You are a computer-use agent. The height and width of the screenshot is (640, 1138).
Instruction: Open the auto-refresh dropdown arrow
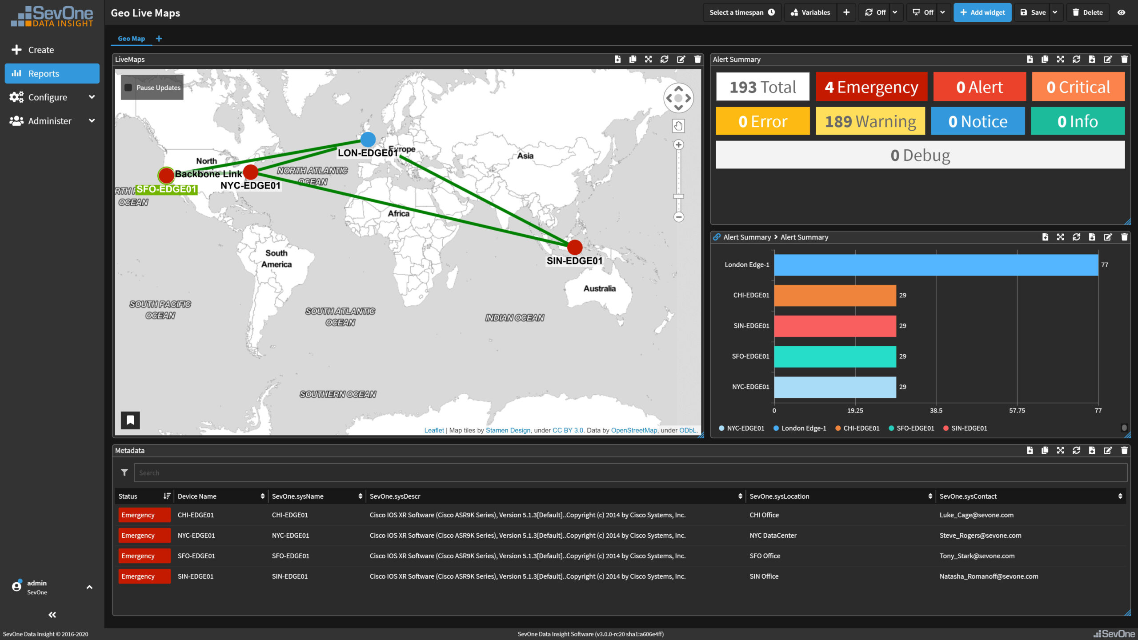point(895,12)
